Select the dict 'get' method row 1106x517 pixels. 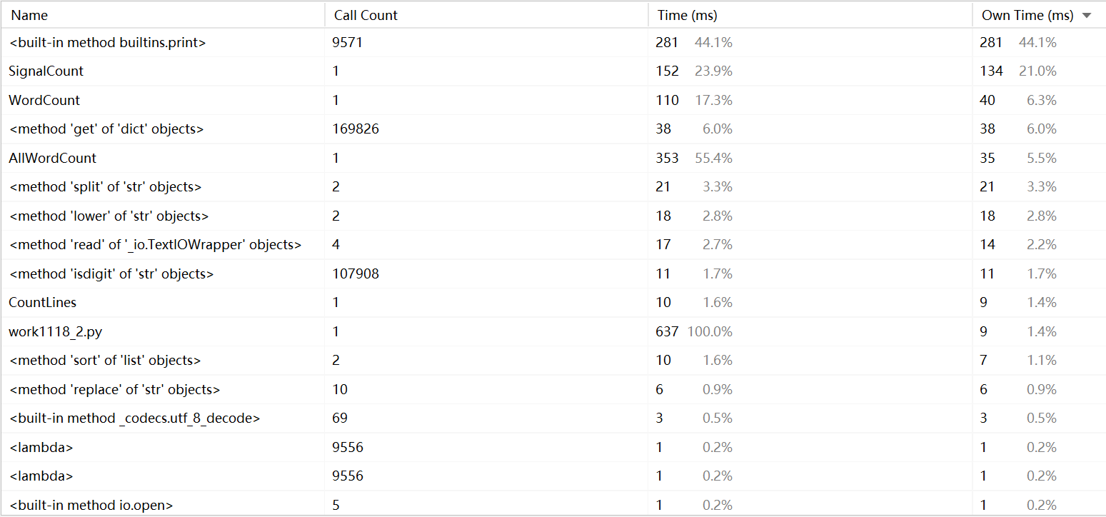(106, 129)
